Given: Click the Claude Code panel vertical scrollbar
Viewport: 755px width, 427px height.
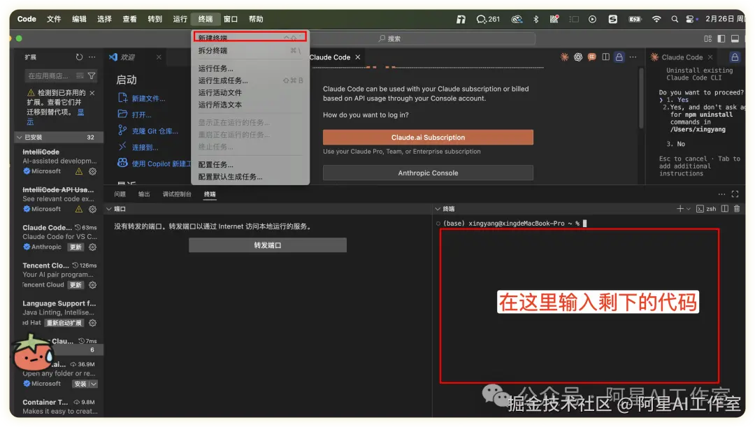Looking at the screenshot, I should click(x=641, y=99).
